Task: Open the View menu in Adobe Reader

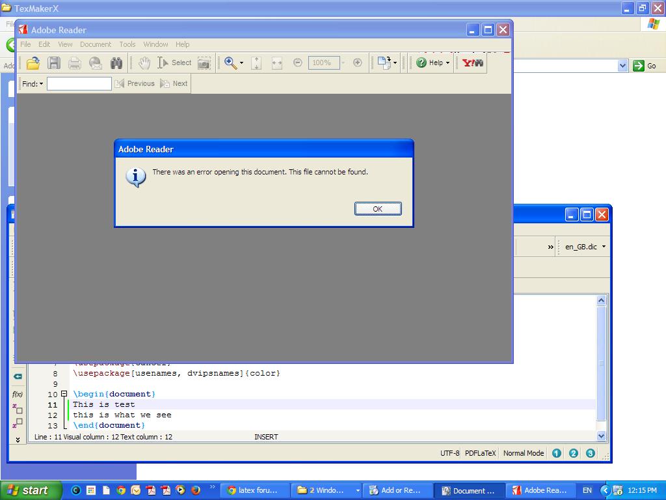Action: [x=65, y=44]
